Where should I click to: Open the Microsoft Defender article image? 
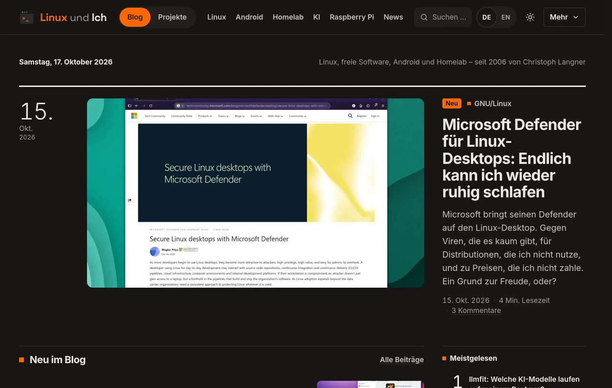(255, 193)
